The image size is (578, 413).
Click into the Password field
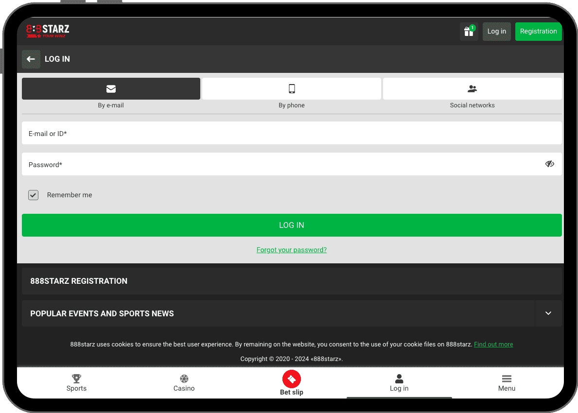pos(282,164)
